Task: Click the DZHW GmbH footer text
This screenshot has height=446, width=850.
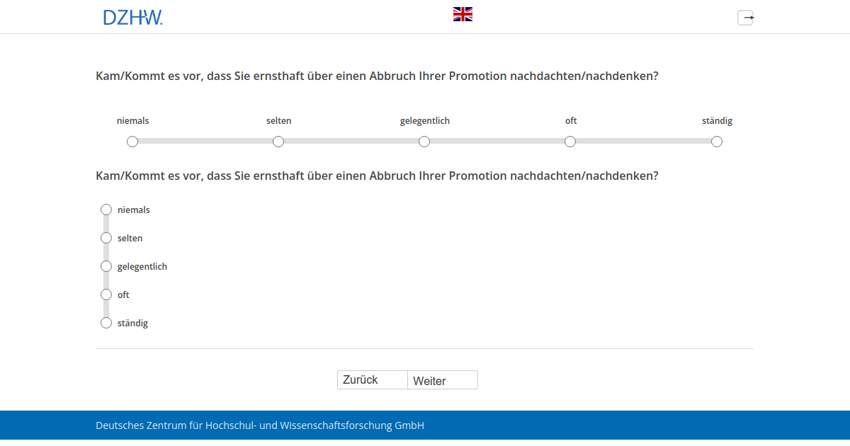Action: (259, 425)
